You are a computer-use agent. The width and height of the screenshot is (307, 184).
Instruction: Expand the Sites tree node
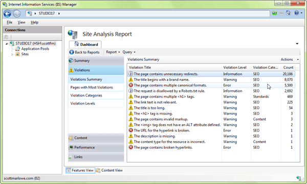click(12, 54)
